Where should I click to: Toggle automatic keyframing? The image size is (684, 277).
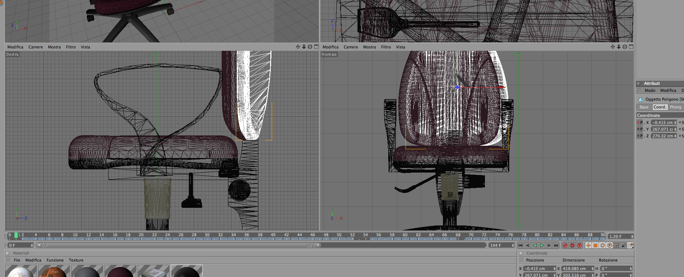point(572,245)
